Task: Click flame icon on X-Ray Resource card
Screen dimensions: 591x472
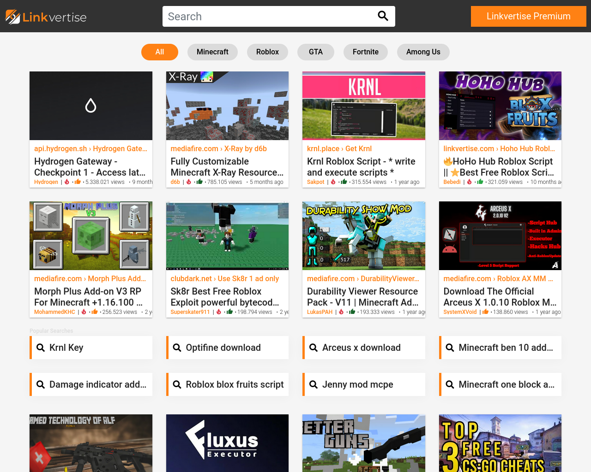Action: 189,182
